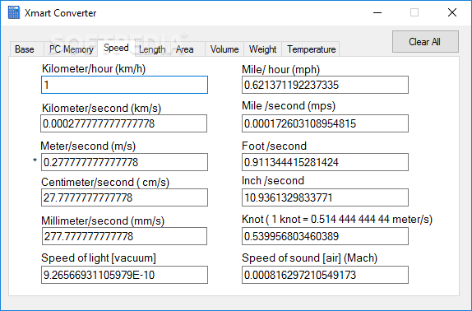472x311 pixels.
Task: Minimize the Xmart Converter window
Action: point(377,12)
